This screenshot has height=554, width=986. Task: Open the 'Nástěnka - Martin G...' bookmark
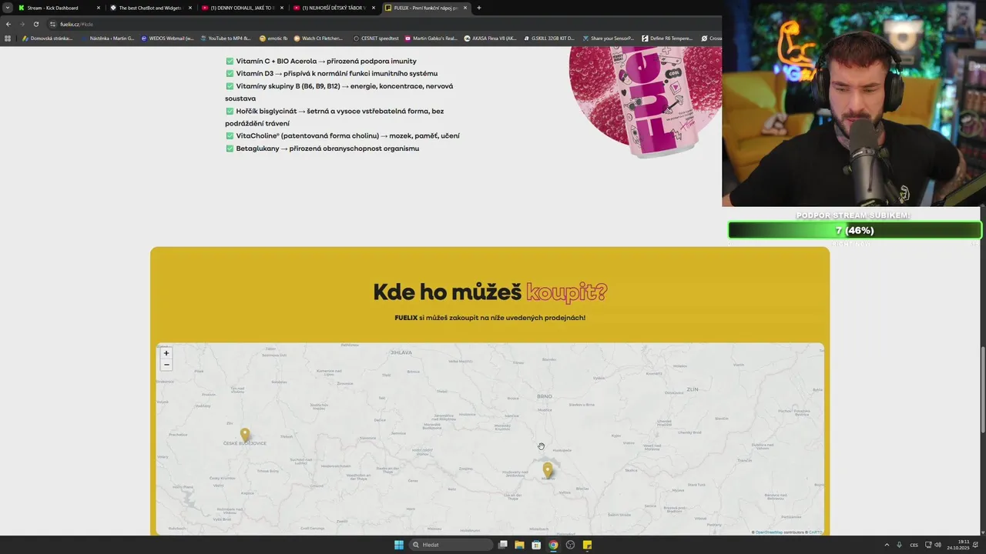point(108,38)
